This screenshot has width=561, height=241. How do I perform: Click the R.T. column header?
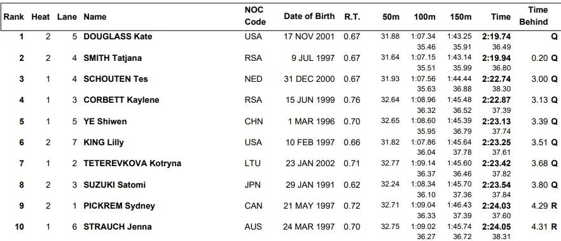352,16
